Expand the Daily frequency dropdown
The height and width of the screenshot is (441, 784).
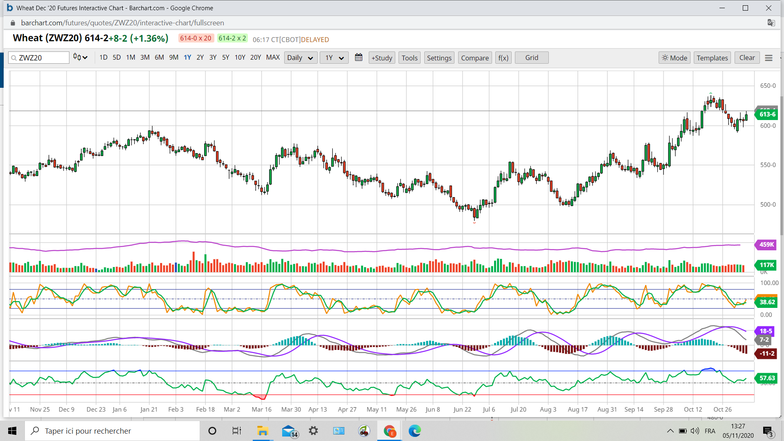click(300, 58)
